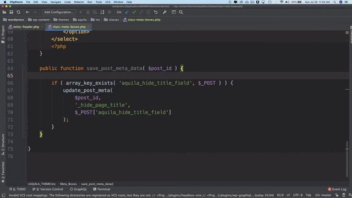The height and width of the screenshot is (198, 352).
Task: Open the LF line separator selector
Action: coord(288,195)
